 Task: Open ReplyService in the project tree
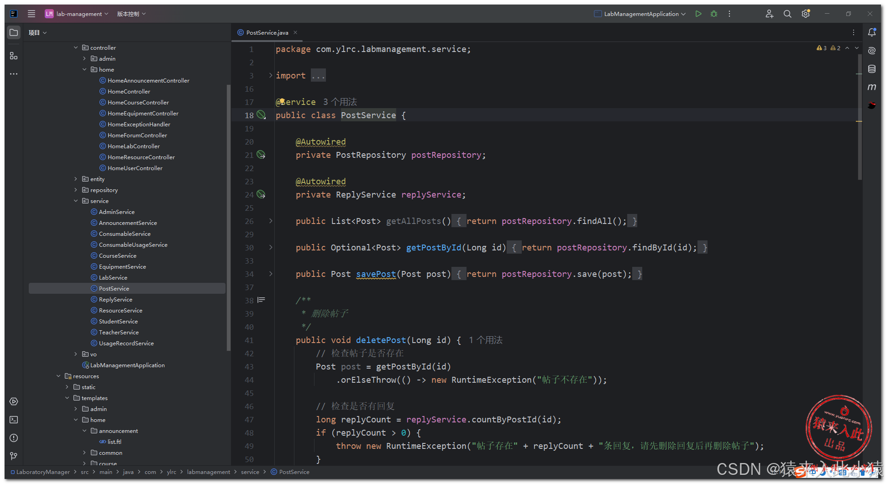click(x=115, y=299)
